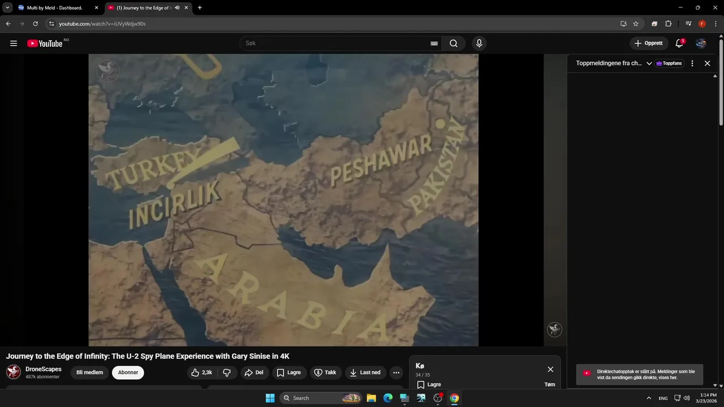Image resolution: width=724 pixels, height=407 pixels.
Task: Bookmark this page with star icon
Action: click(x=636, y=24)
